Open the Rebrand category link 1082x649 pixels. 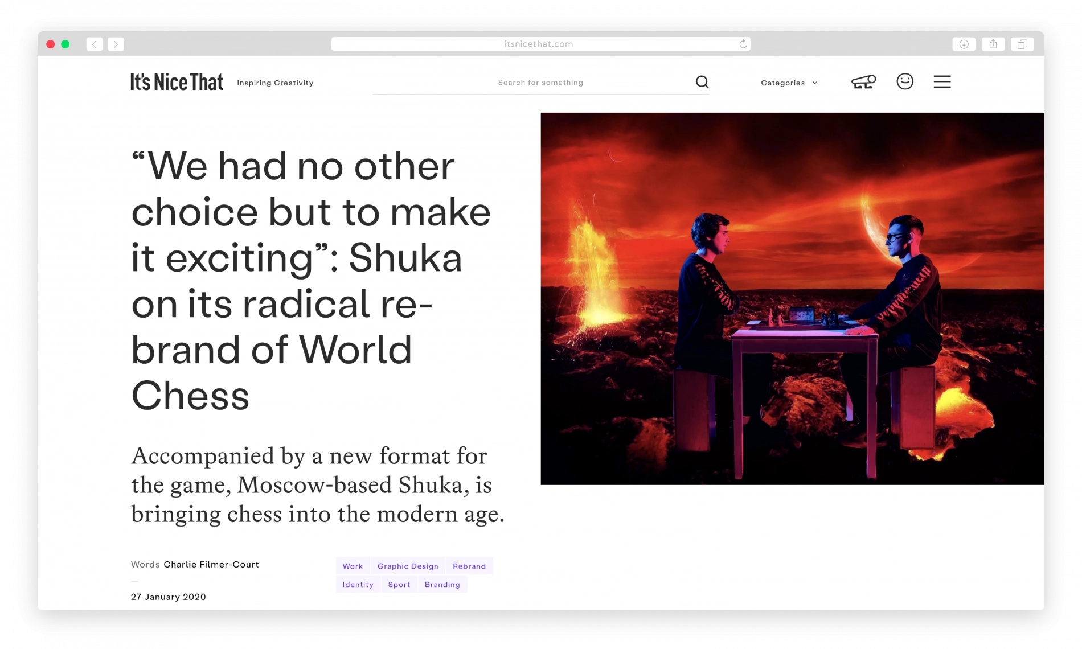coord(469,566)
